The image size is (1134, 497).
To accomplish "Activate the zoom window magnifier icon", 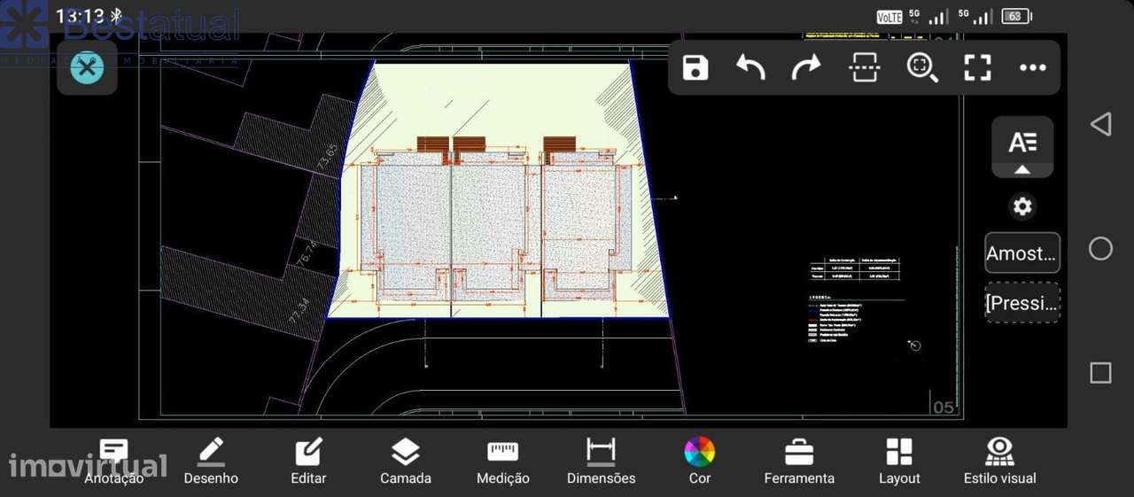I will coord(921,67).
